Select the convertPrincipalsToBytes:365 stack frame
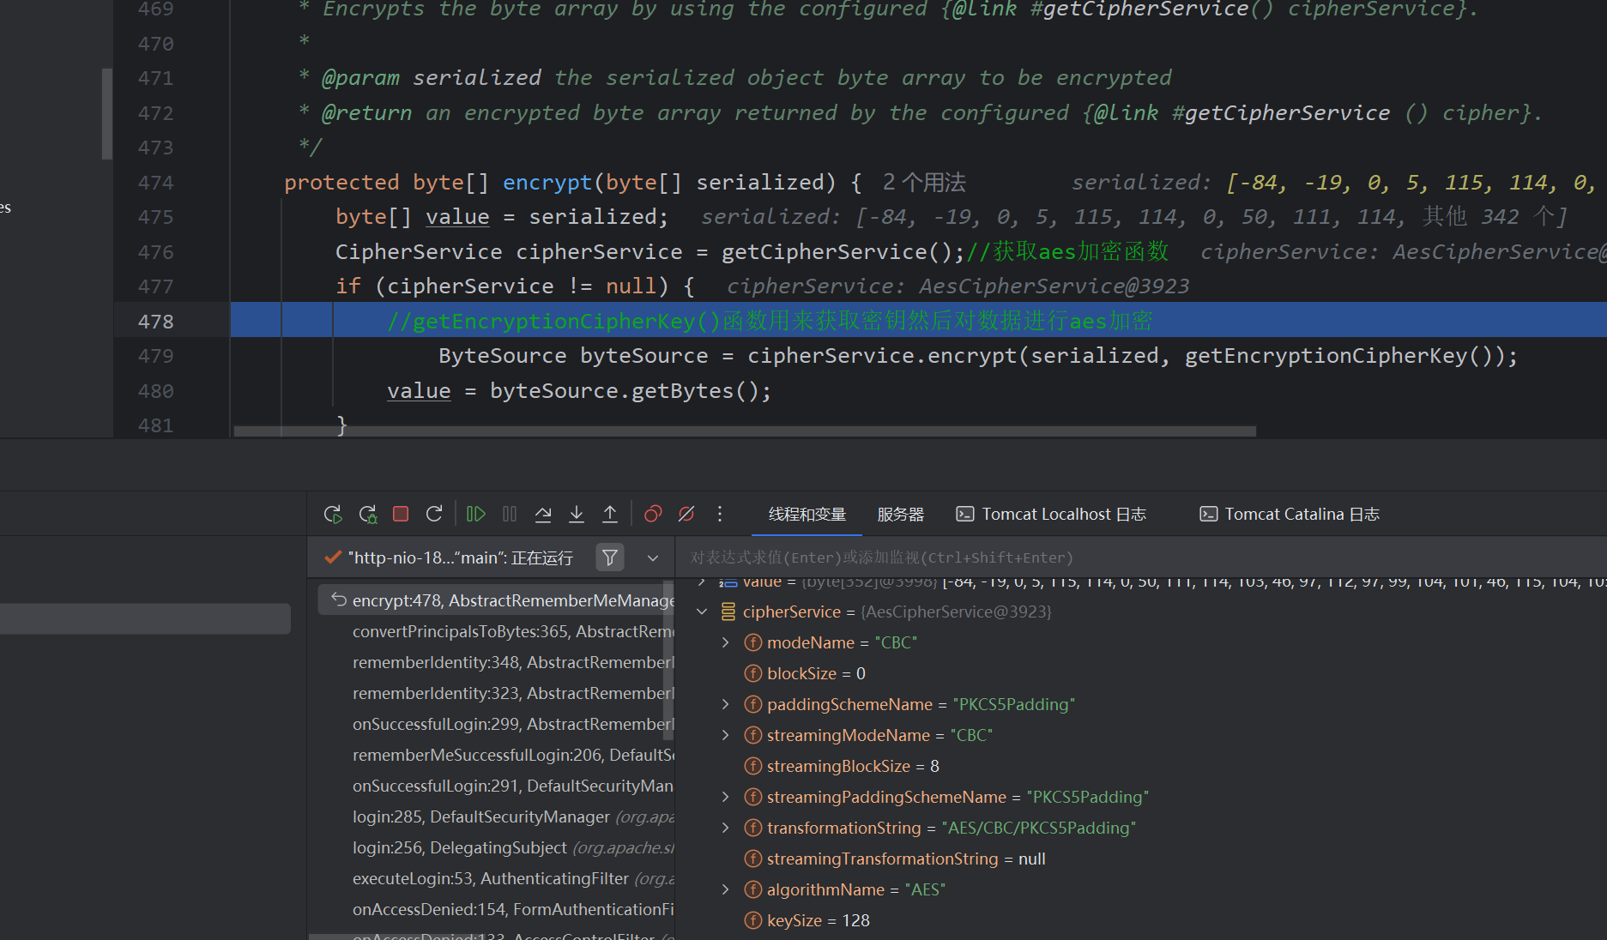The image size is (1607, 940). tap(496, 631)
